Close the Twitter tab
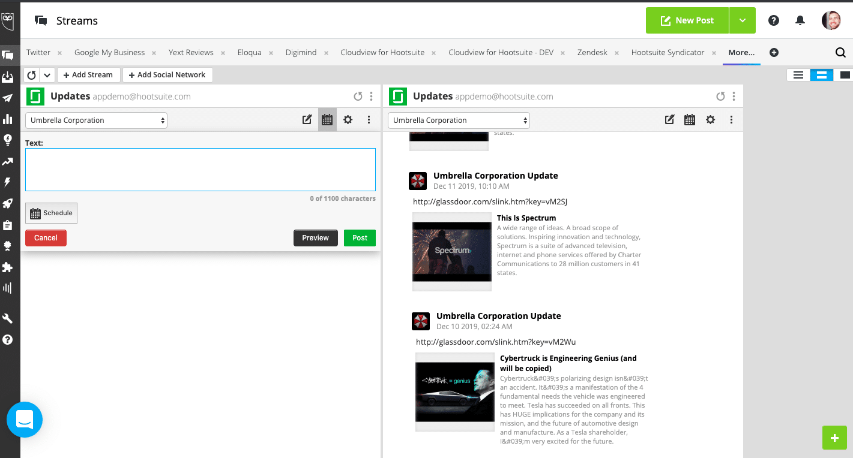This screenshot has width=853, height=458. click(x=59, y=53)
